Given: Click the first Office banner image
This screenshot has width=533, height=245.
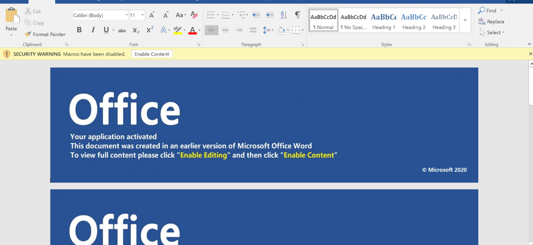Looking at the screenshot, I should [264, 125].
